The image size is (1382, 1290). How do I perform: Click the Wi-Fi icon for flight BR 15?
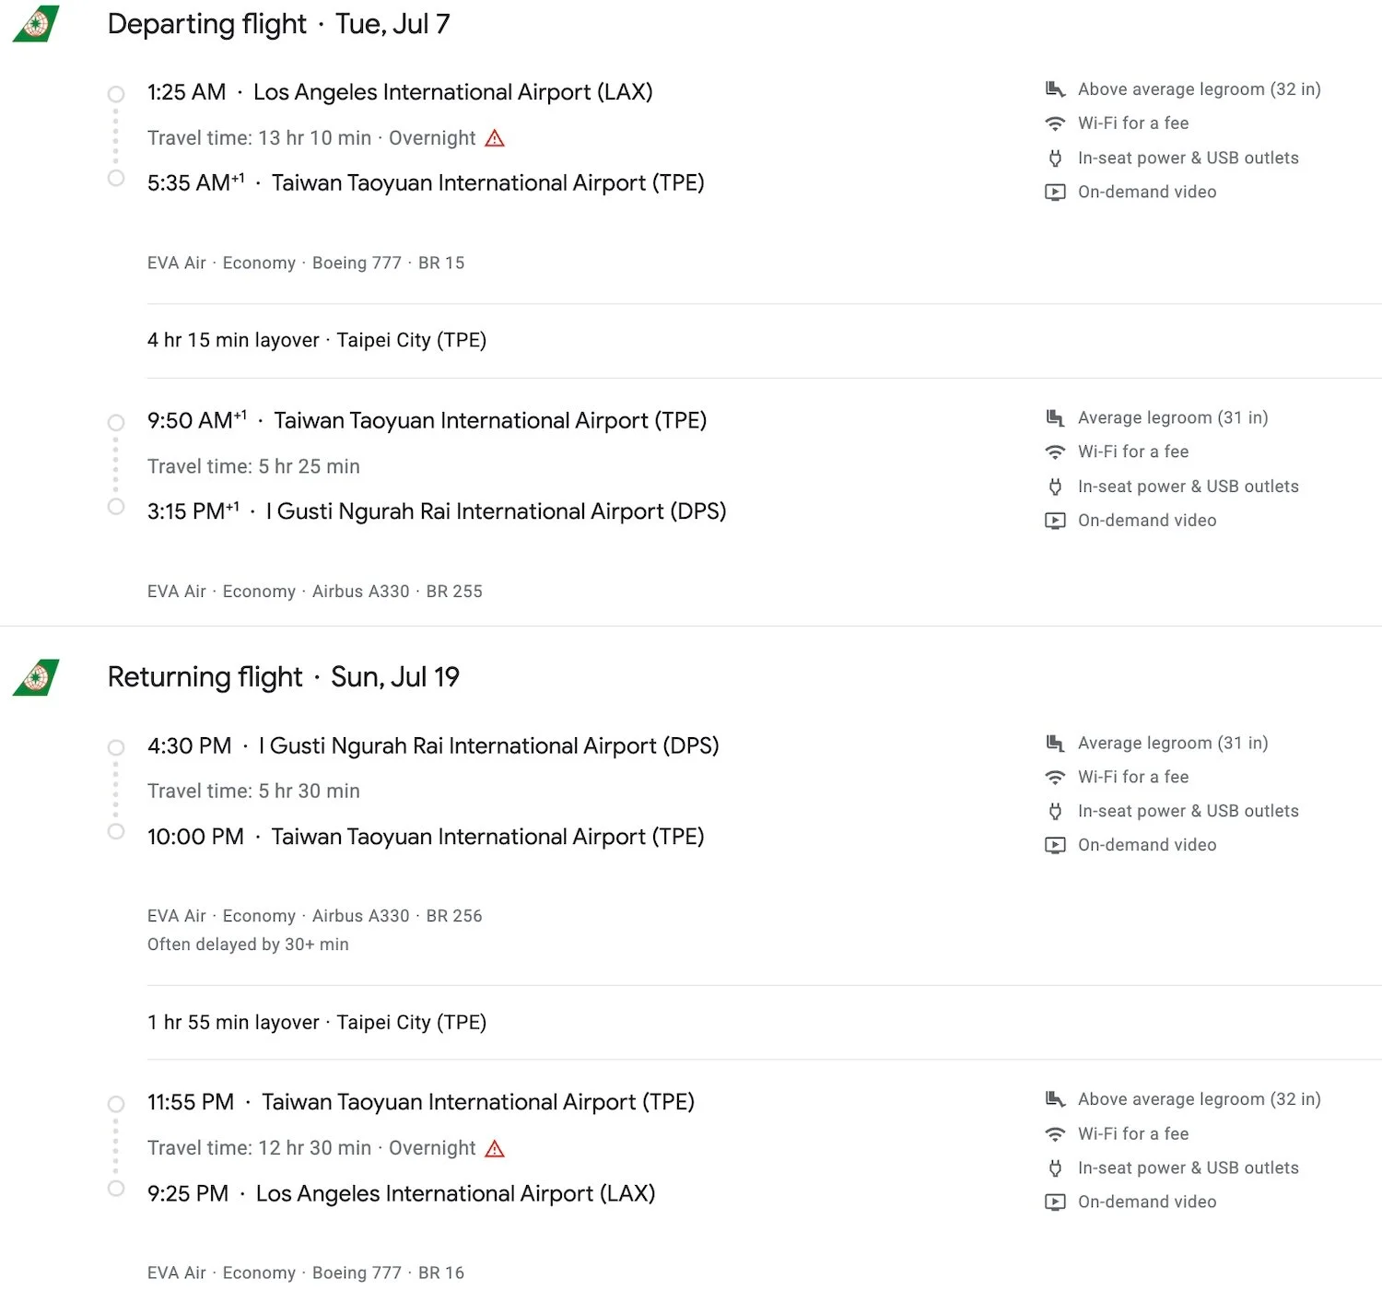(x=1055, y=123)
